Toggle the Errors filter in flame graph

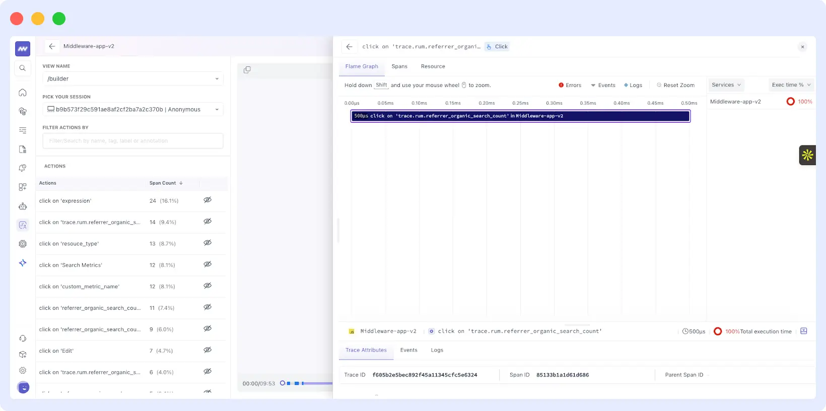(x=570, y=86)
